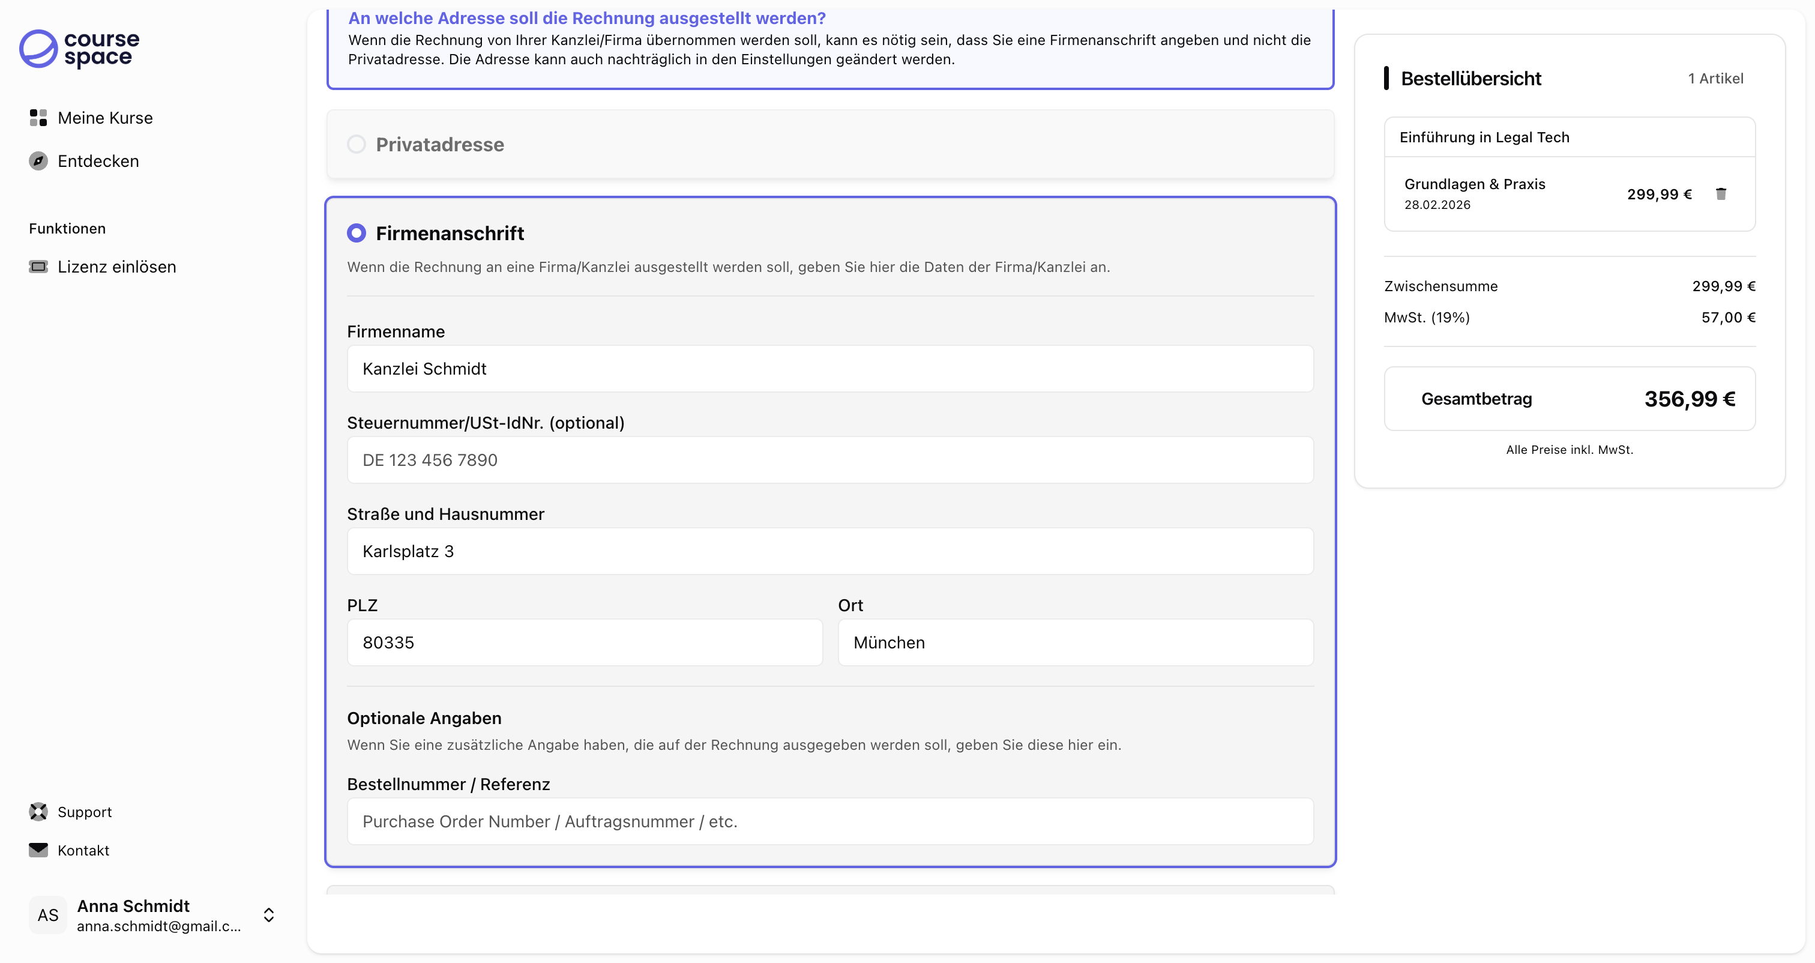Open the Kontakt link

tap(83, 850)
